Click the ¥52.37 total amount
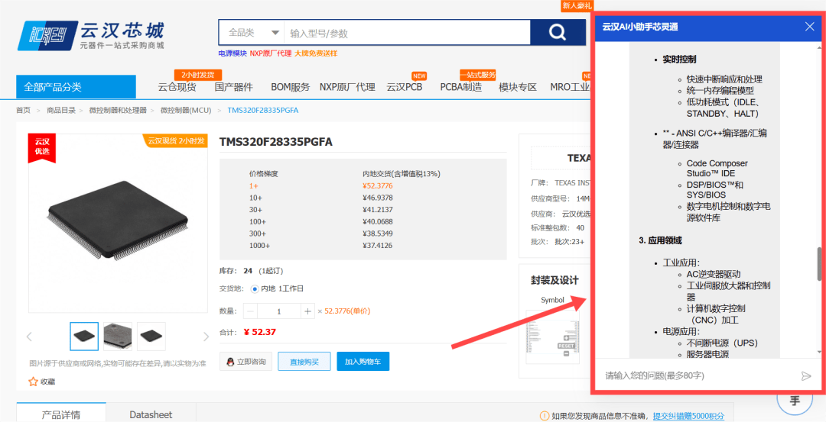This screenshot has height=422, width=826. tap(260, 332)
